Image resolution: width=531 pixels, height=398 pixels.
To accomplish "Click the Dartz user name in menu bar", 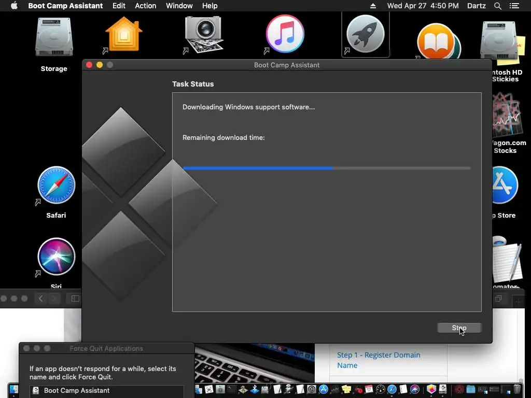I will coord(476,6).
